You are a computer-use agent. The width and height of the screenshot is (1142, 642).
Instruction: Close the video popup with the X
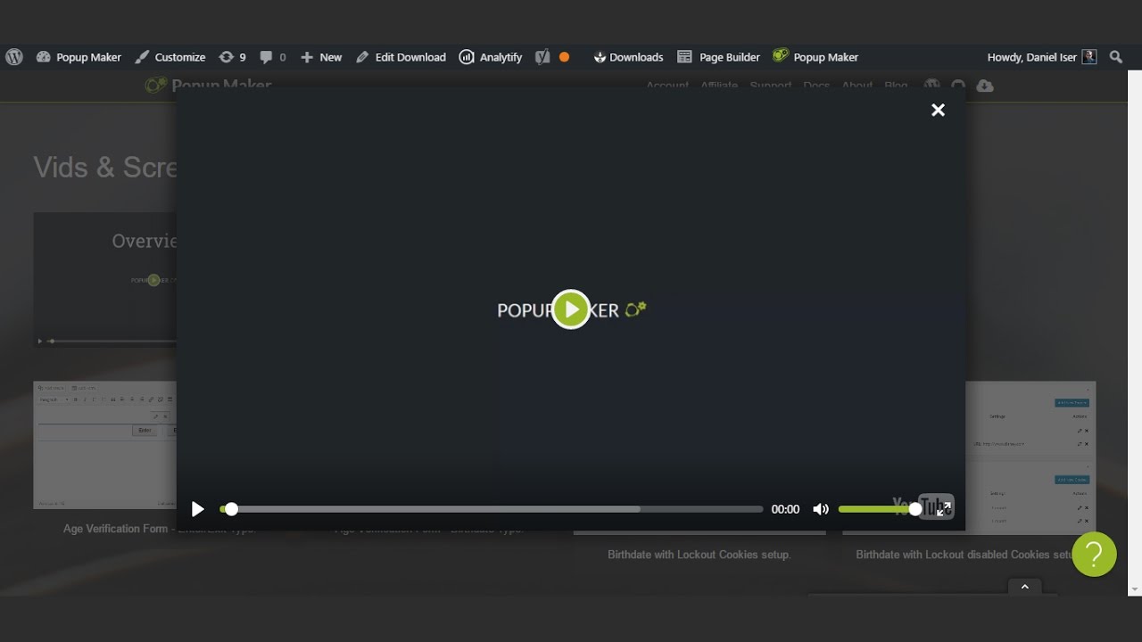click(x=938, y=110)
